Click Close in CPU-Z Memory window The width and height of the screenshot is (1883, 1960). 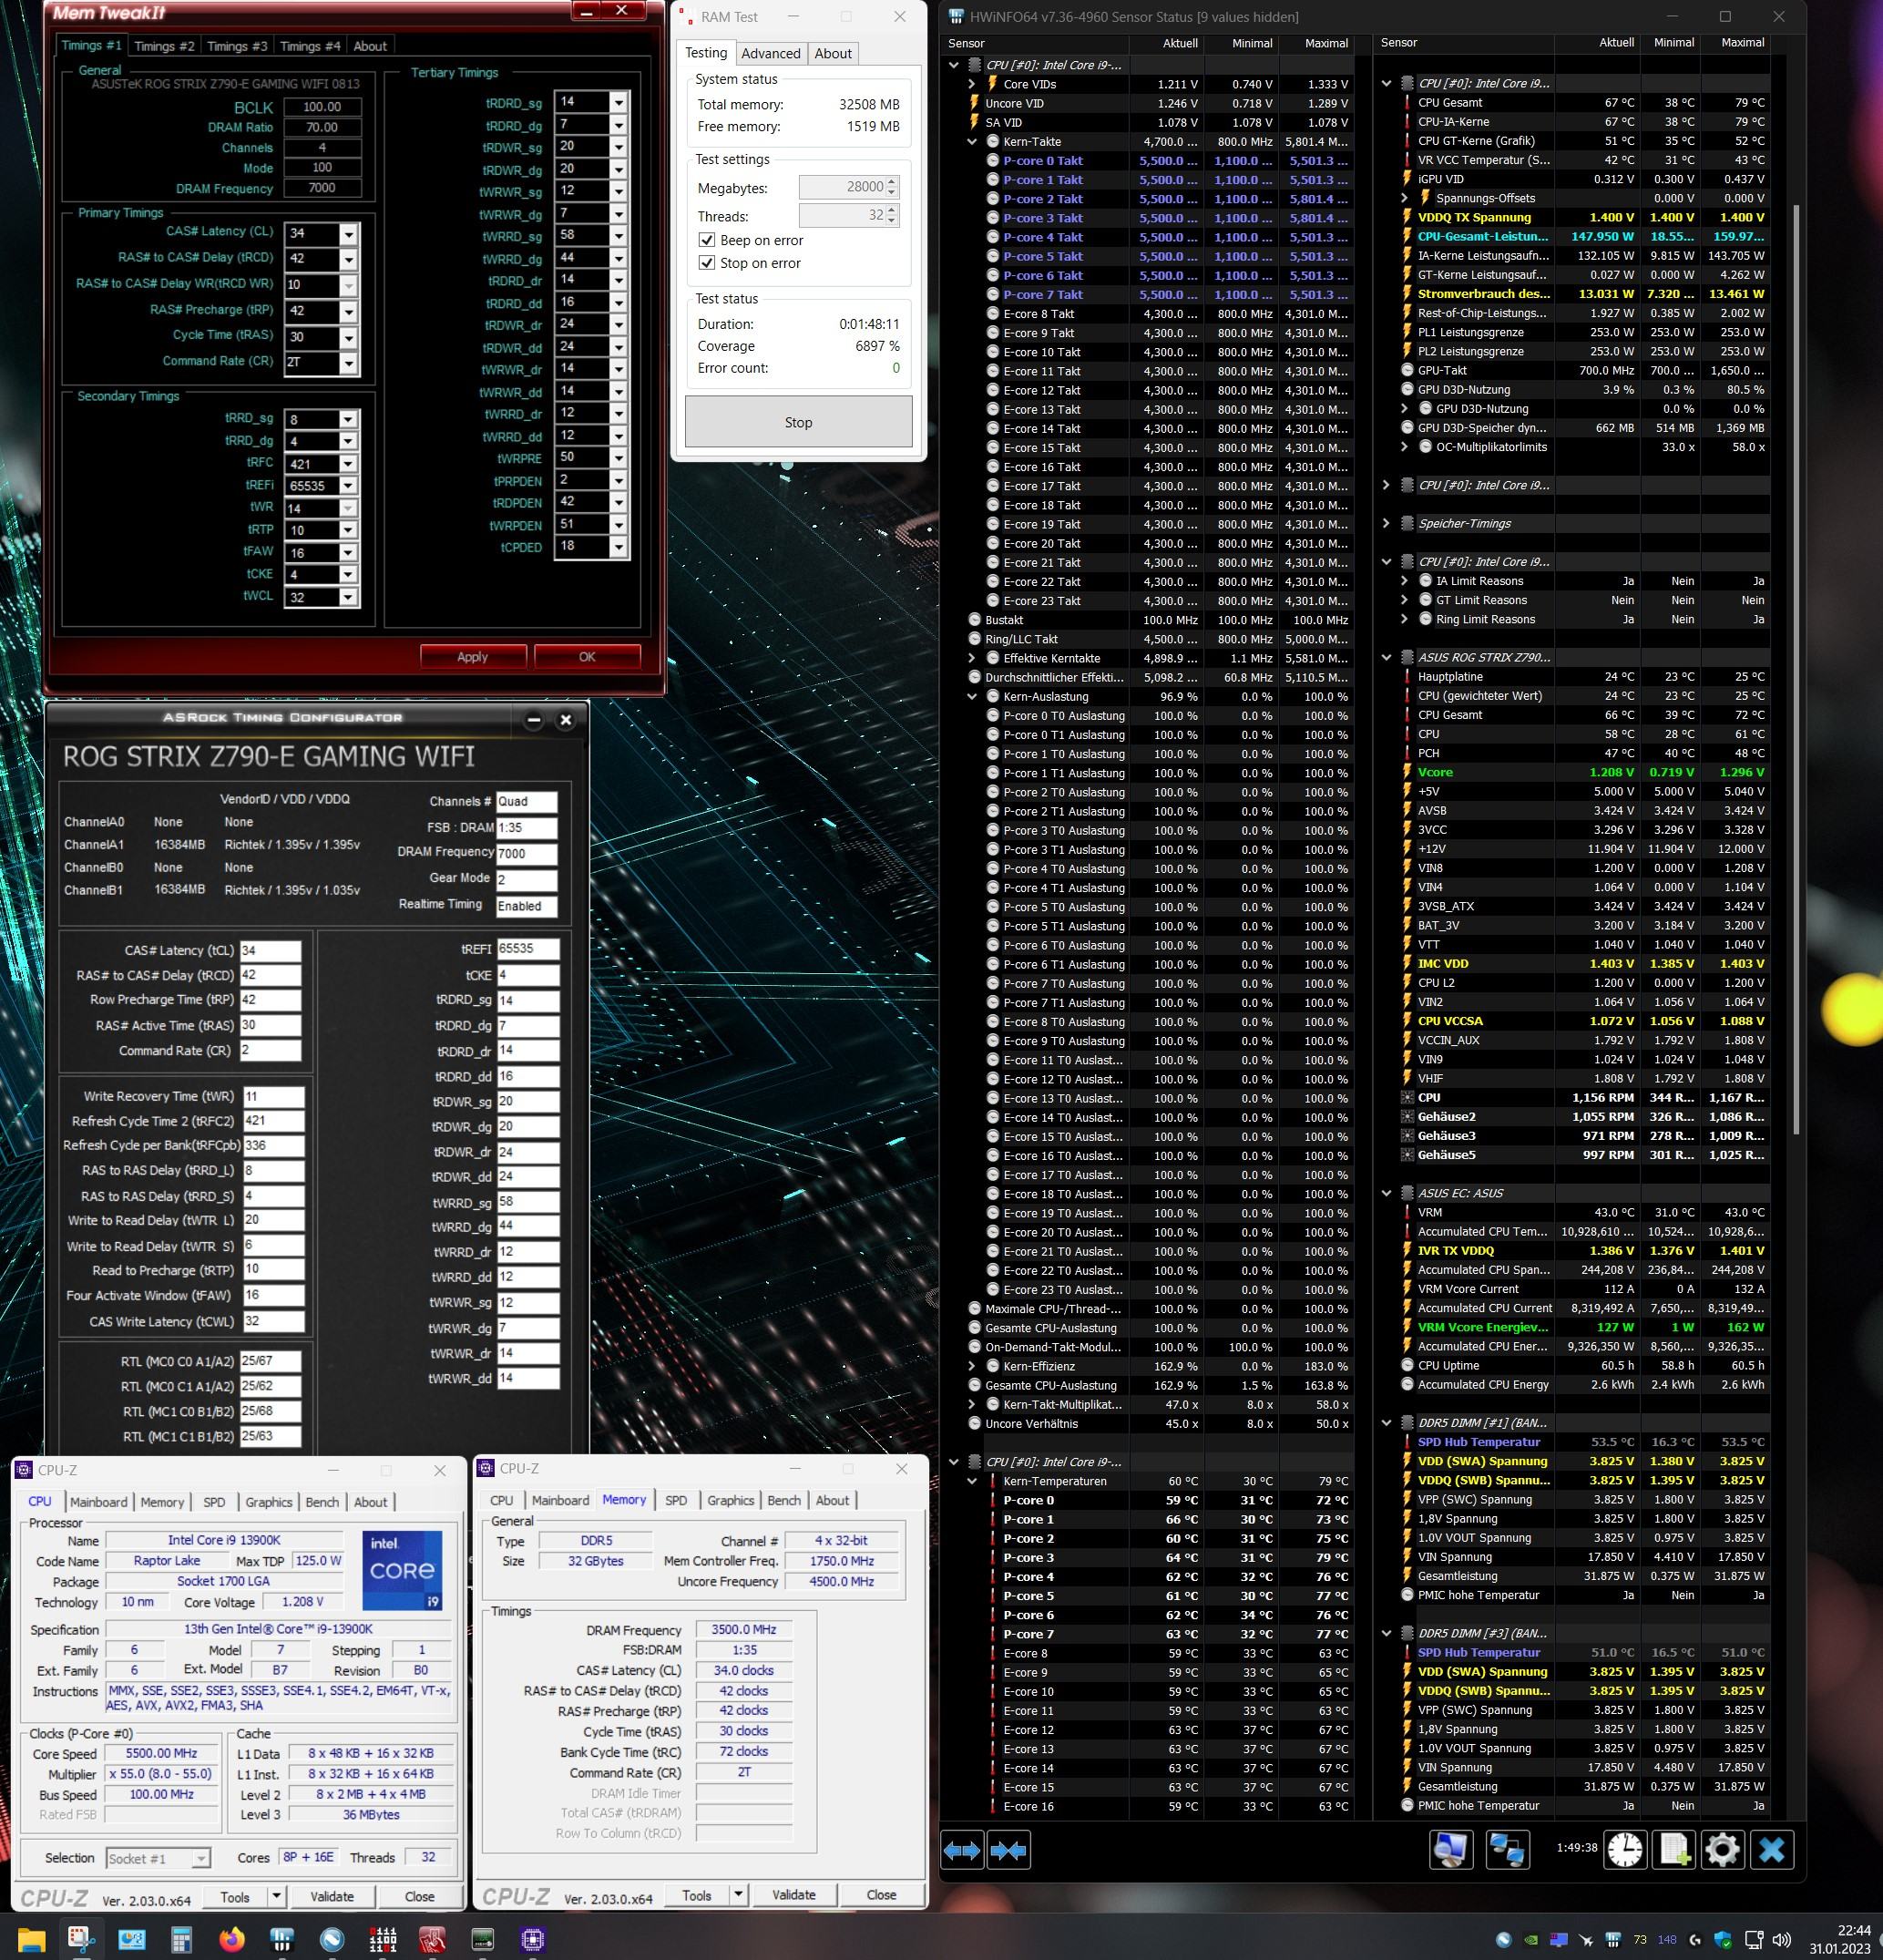tap(881, 1894)
